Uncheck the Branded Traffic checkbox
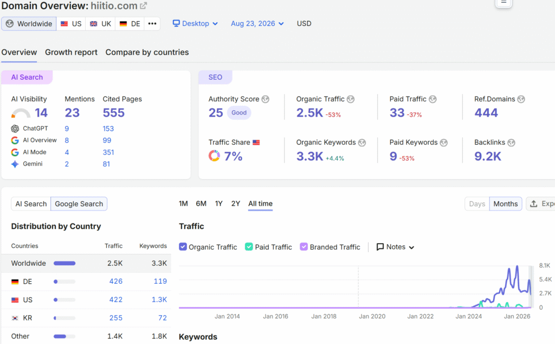555x344 pixels. (304, 246)
